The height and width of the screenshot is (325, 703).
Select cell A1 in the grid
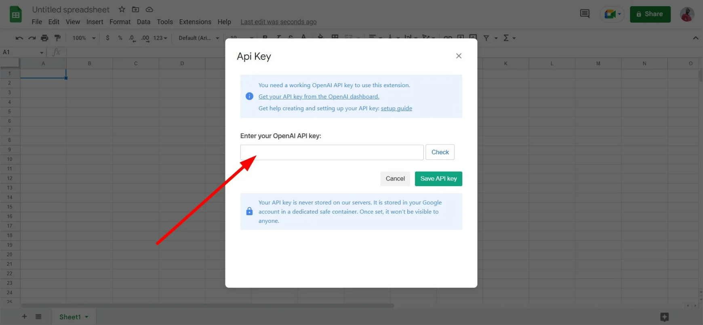tap(43, 73)
